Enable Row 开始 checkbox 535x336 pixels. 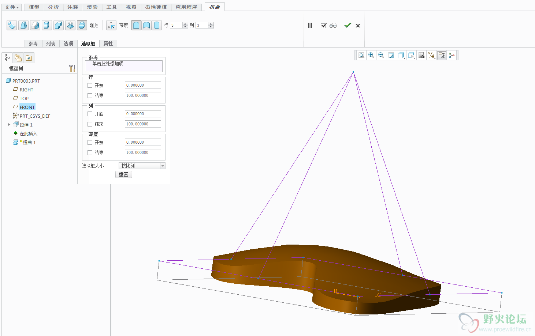90,85
